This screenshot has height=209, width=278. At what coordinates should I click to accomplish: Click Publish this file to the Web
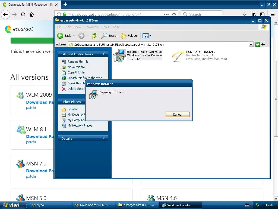pyautogui.click(x=85, y=78)
